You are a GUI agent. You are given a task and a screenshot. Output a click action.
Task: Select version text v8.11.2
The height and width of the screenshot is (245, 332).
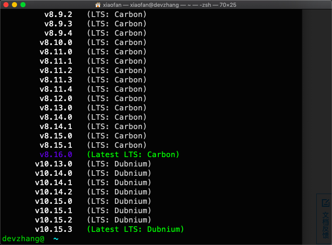56,70
